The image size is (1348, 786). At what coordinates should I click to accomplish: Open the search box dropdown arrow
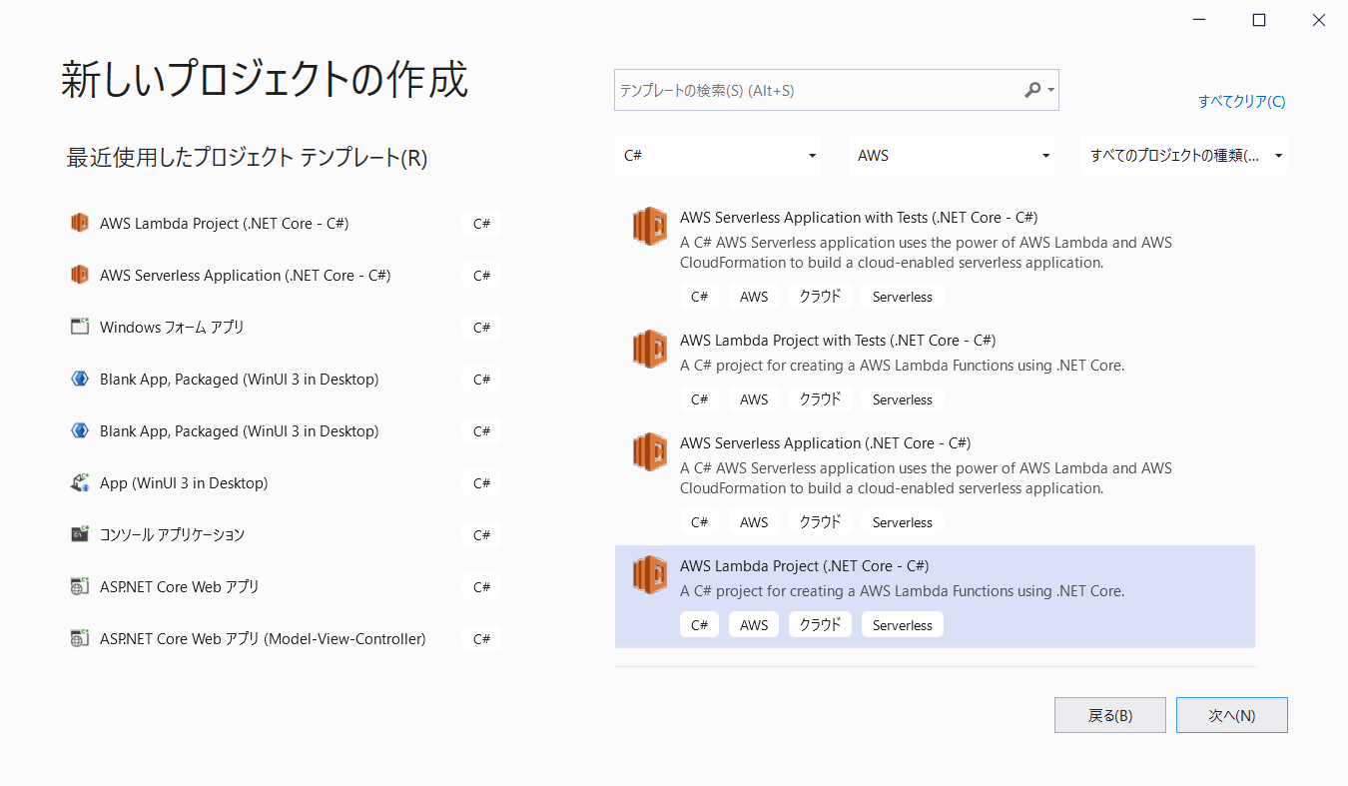tap(1050, 91)
